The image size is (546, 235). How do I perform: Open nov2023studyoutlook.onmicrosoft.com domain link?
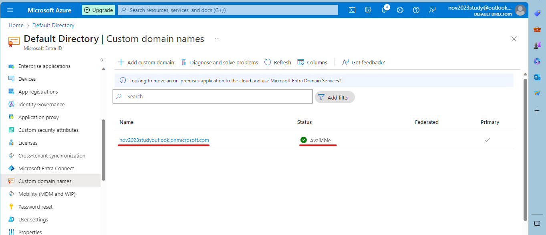pyautogui.click(x=164, y=140)
